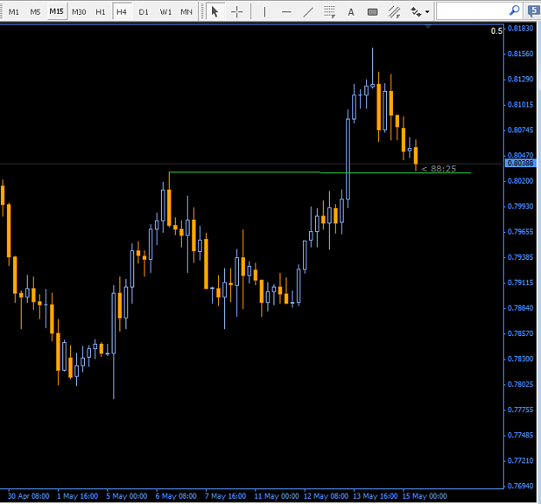541x504 pixels.
Task: Switch chart to M30 timeframe
Action: (79, 12)
